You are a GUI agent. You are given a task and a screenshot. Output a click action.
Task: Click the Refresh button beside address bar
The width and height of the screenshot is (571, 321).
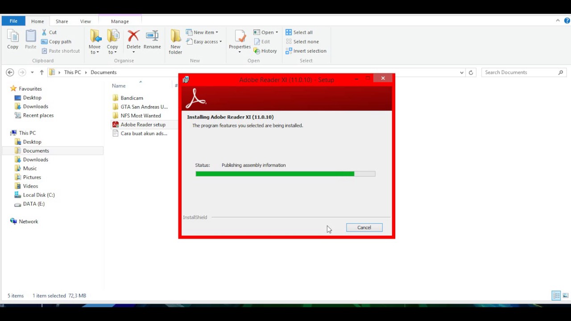pyautogui.click(x=471, y=72)
